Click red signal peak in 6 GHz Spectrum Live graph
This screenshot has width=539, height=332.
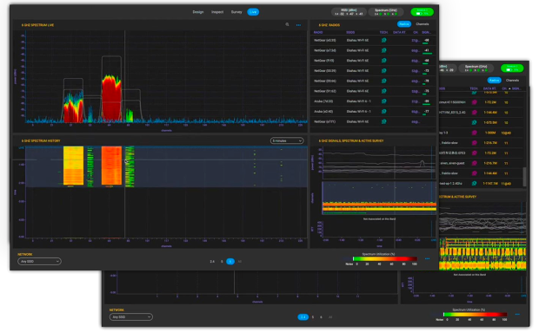(111, 99)
